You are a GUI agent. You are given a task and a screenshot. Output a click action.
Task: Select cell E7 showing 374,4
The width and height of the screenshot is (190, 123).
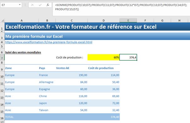(x=128, y=57)
